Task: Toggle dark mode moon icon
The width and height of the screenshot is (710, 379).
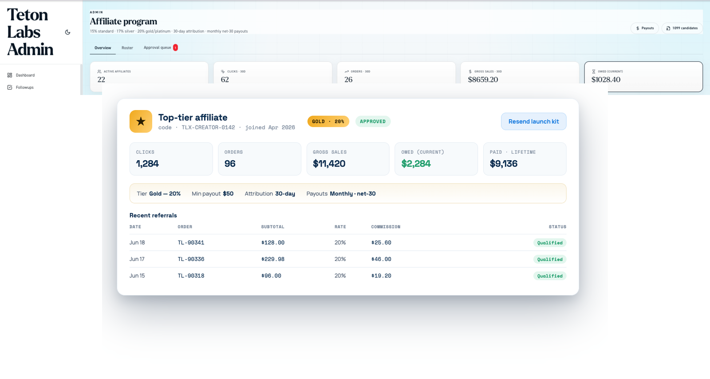Action: pyautogui.click(x=67, y=32)
